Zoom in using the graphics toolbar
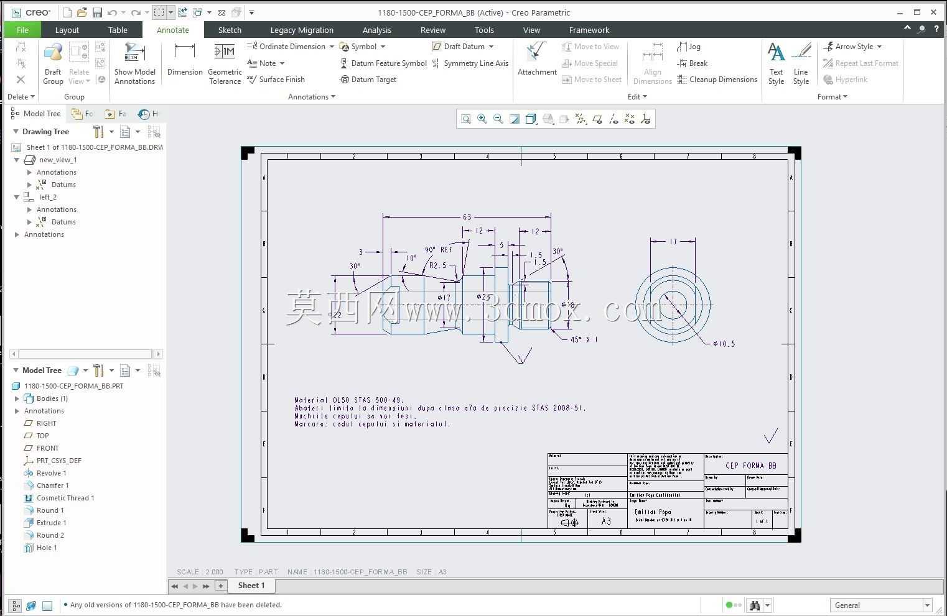Viewport: 947px width, 616px height. pyautogui.click(x=482, y=119)
